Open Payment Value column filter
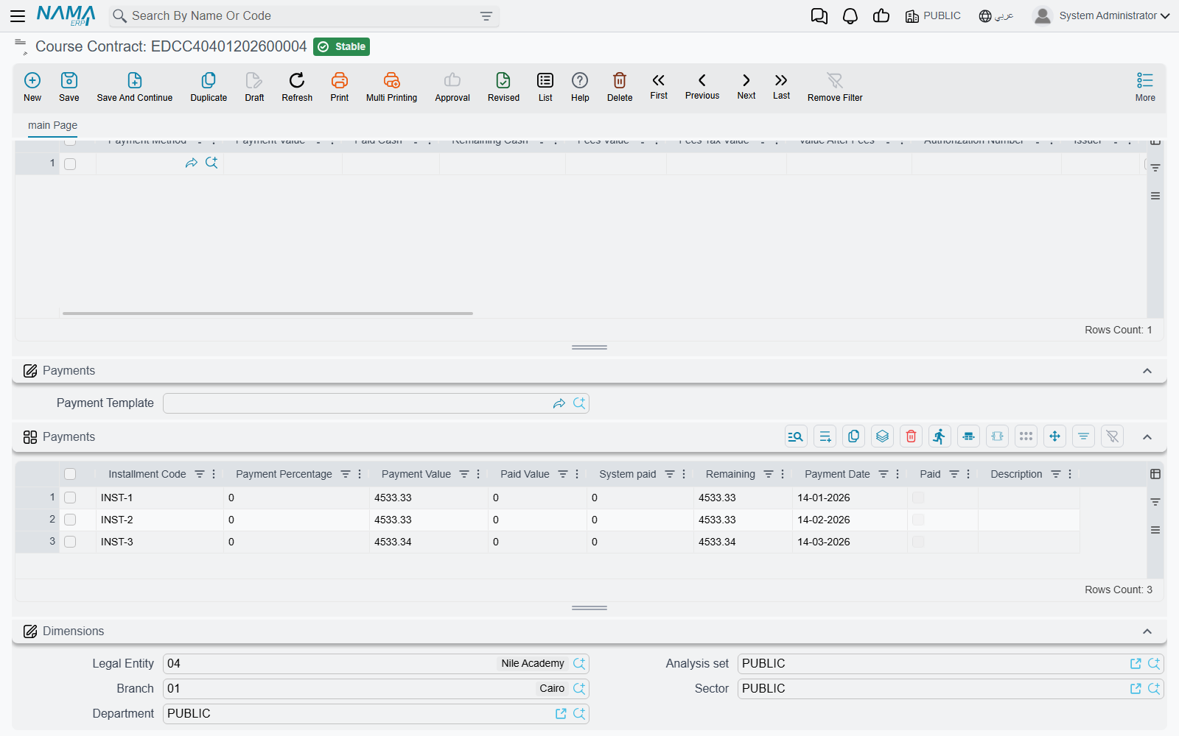 464,474
